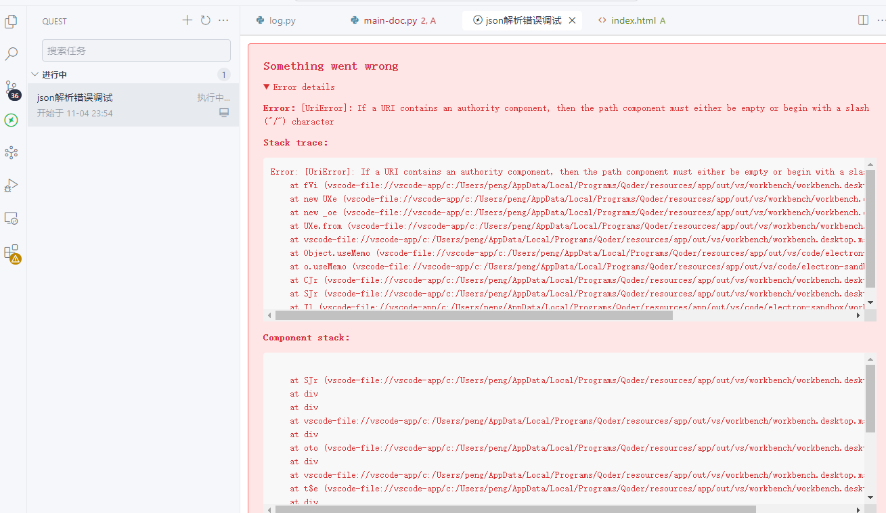Click the "at Object.useMemo" stack trace line
The image size is (886, 513).
coord(577,253)
